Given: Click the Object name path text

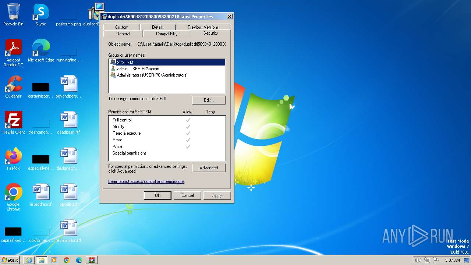Looking at the screenshot, I should [x=181, y=44].
